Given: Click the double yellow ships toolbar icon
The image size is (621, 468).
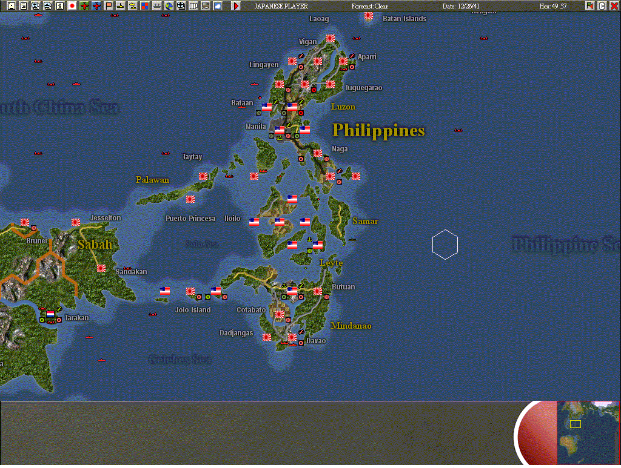Looking at the screenshot, I should [133, 5].
